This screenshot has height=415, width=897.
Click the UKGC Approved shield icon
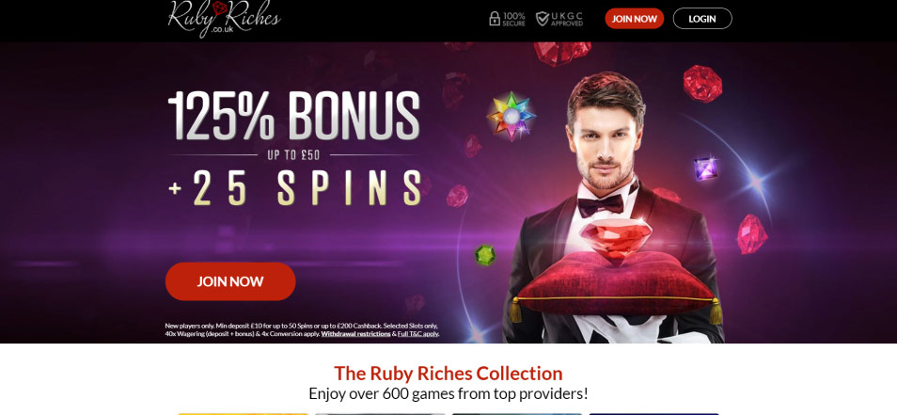(542, 19)
